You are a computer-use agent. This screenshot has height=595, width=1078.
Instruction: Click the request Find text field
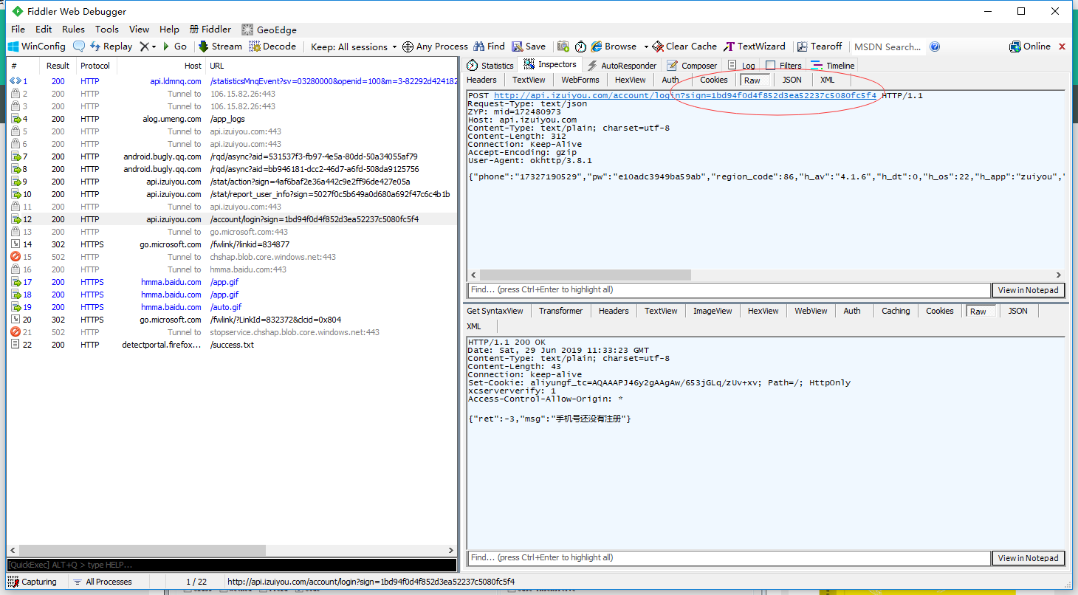tap(729, 290)
